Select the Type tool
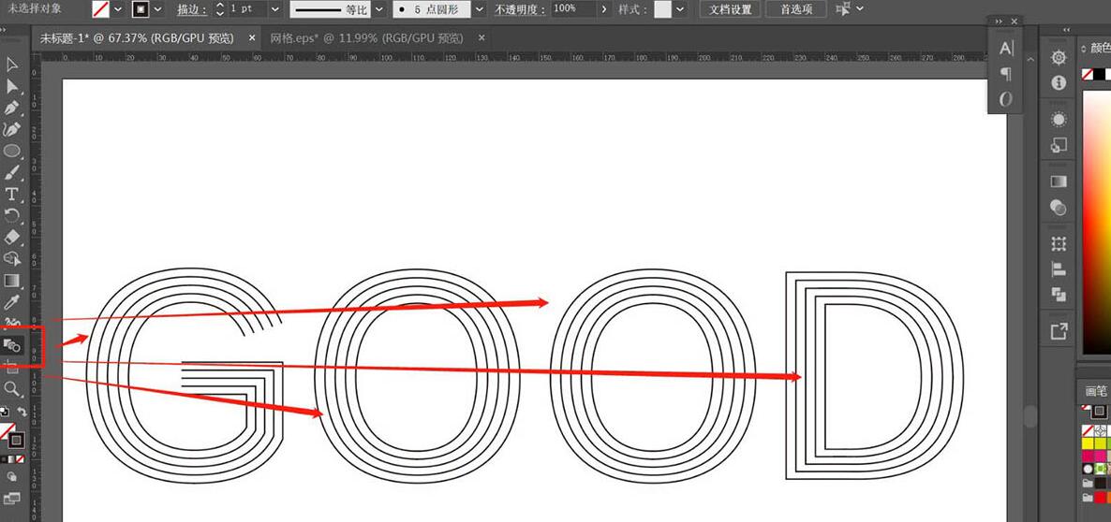This screenshot has height=522, width=1111. (12, 194)
